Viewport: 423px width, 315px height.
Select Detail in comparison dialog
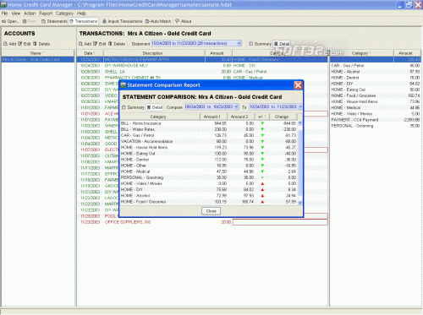[155, 107]
